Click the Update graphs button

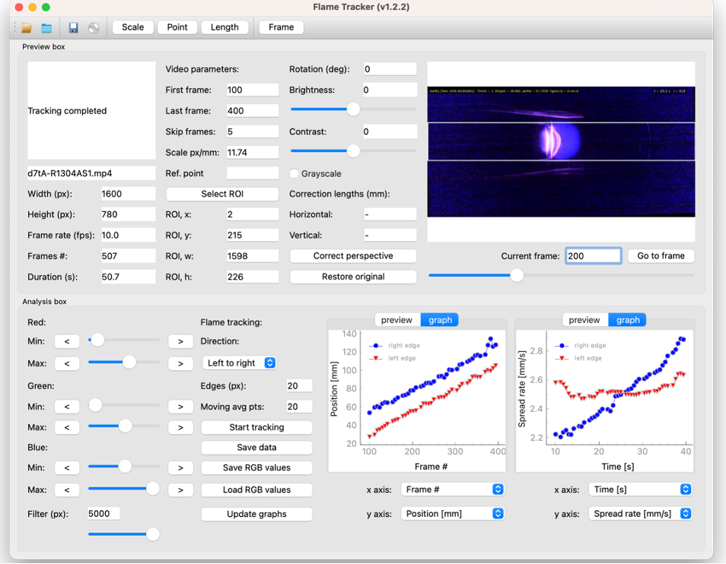pyautogui.click(x=256, y=514)
